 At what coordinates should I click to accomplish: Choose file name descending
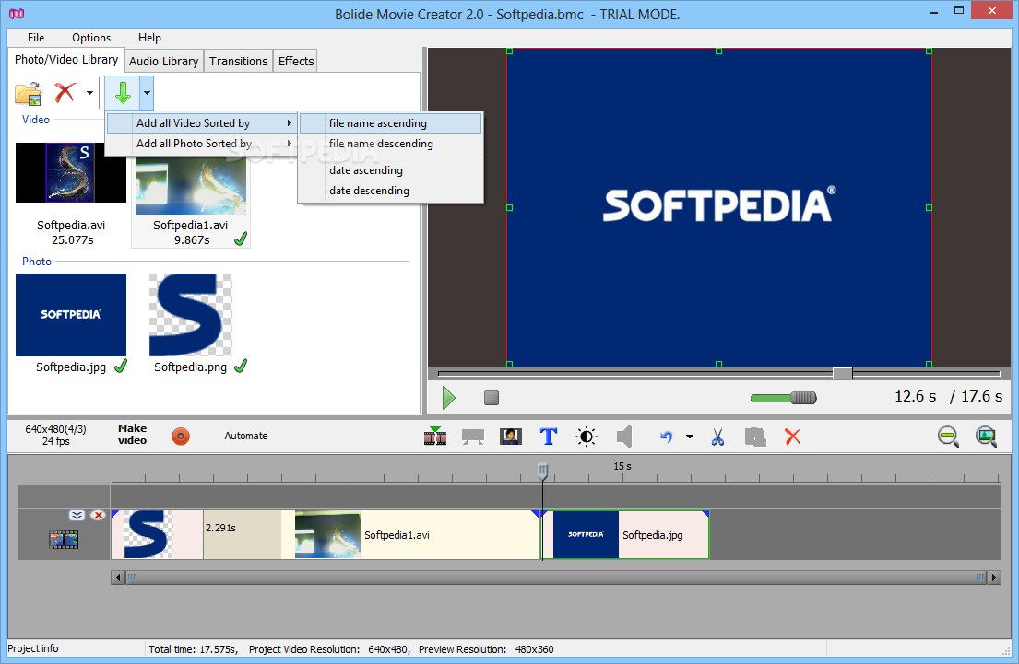click(x=391, y=144)
